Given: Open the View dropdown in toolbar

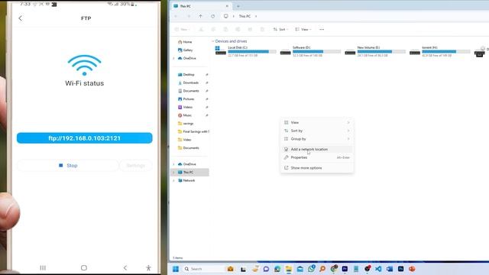Looking at the screenshot, I should (303, 29).
